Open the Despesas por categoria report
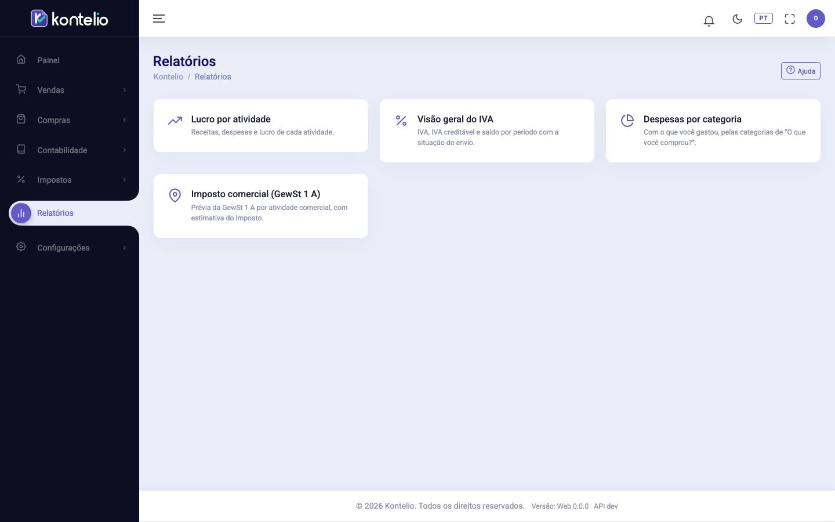 713,130
